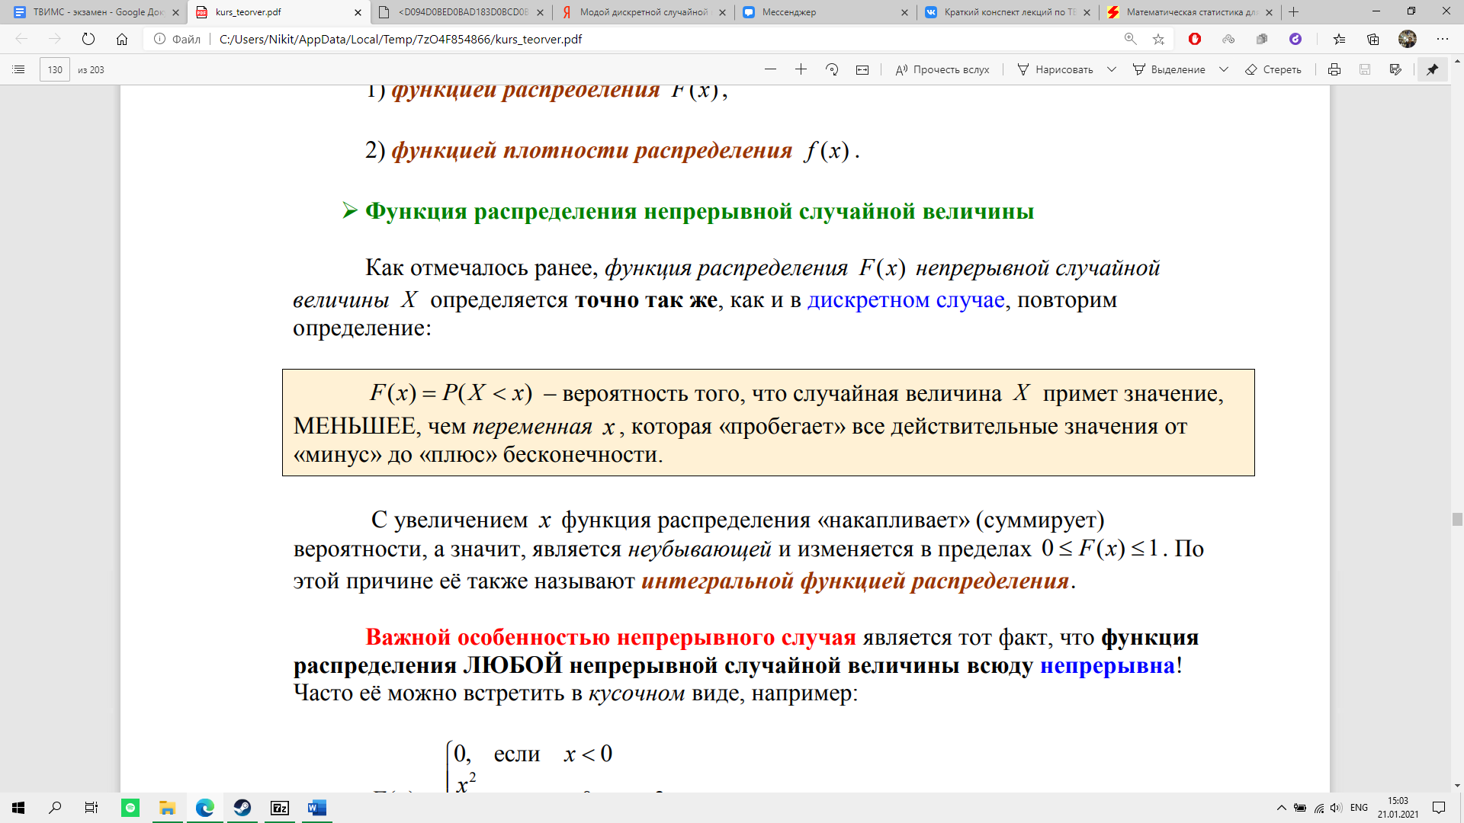
Task: Open Steam from the taskbar
Action: 242,808
